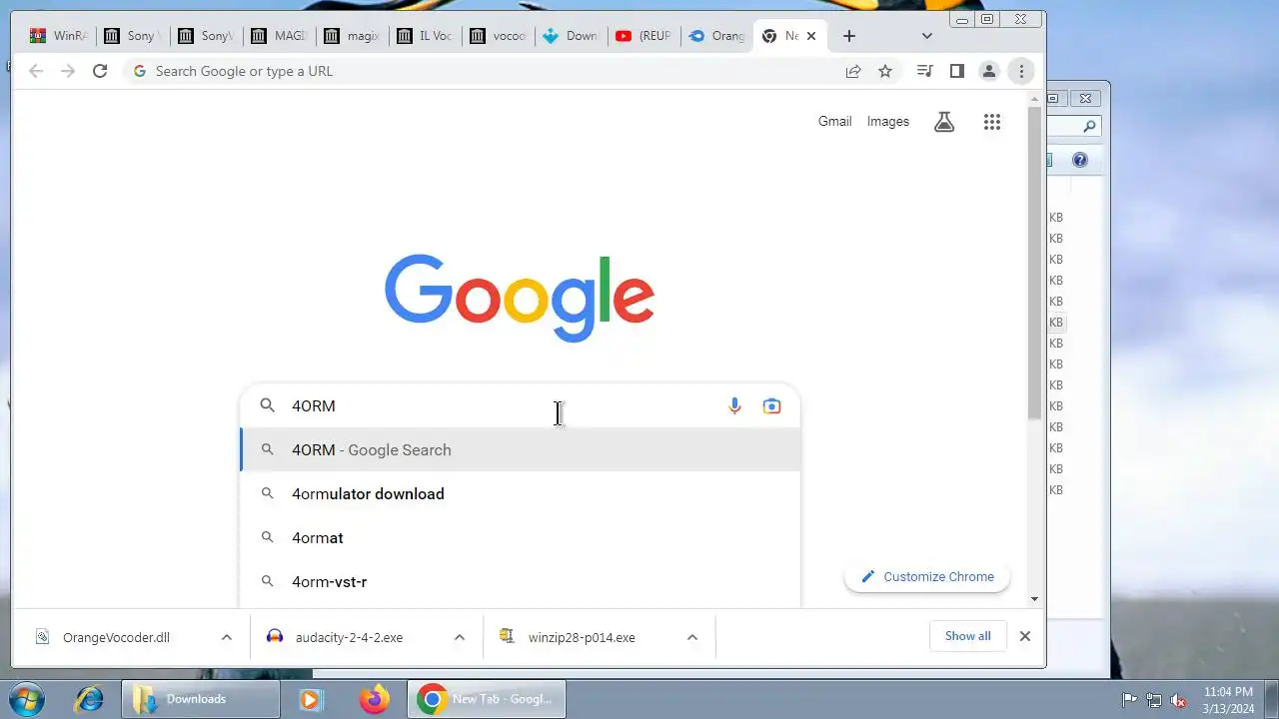Open Chrome profile avatar menu
This screenshot has height=719, width=1279.
(x=989, y=71)
